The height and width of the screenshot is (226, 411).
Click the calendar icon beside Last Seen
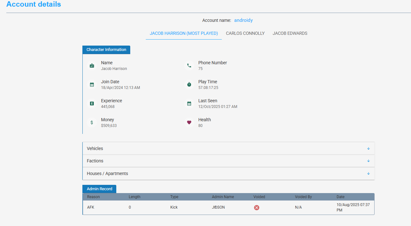coord(189,104)
